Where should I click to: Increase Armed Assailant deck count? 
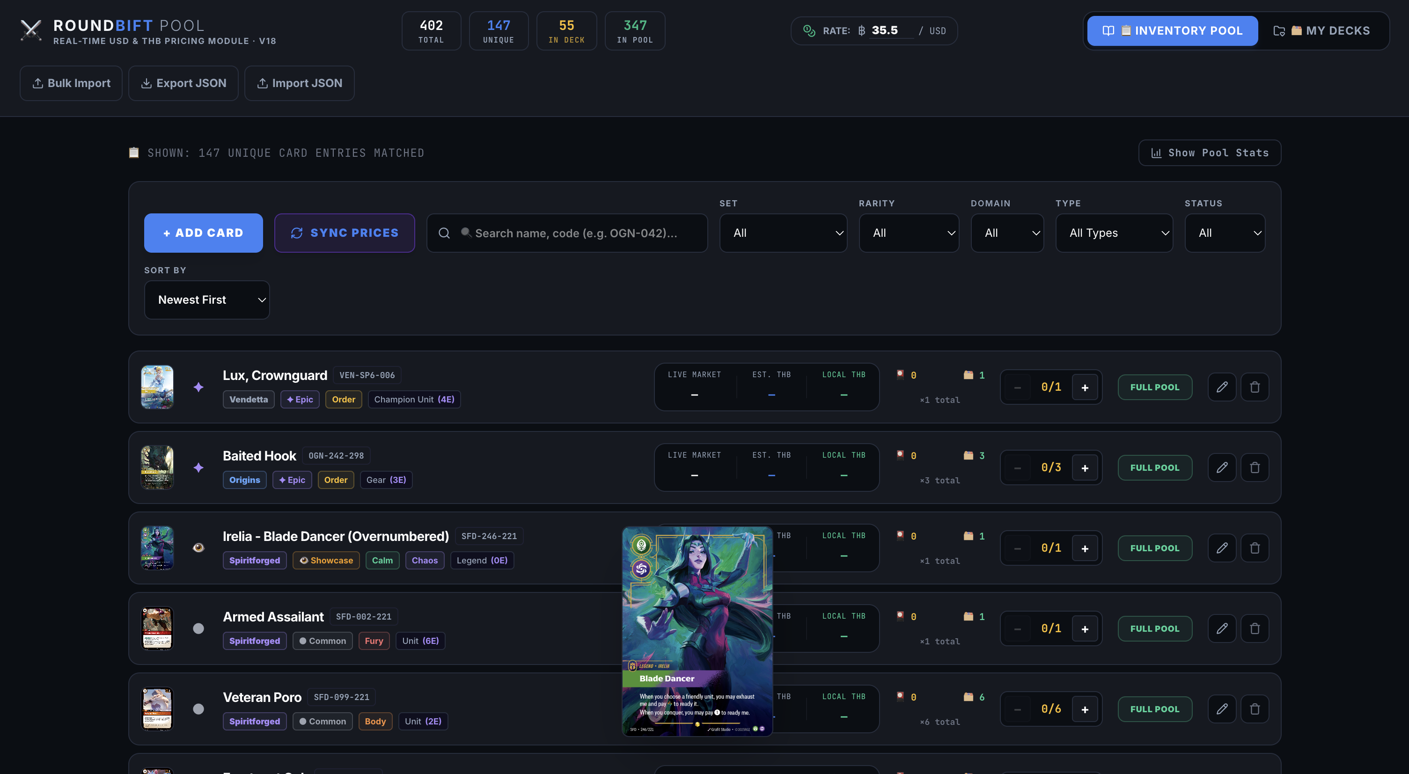click(x=1085, y=629)
